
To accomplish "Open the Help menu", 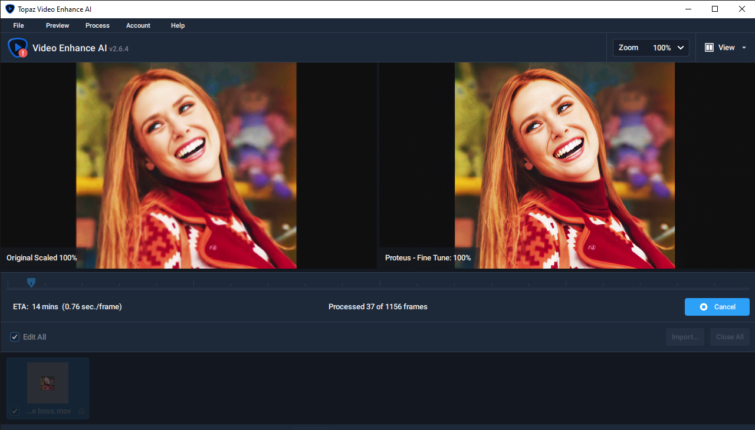I will [x=178, y=25].
